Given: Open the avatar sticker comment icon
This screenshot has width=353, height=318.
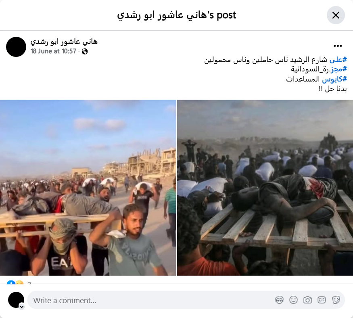Looking at the screenshot, I should tap(279, 300).
